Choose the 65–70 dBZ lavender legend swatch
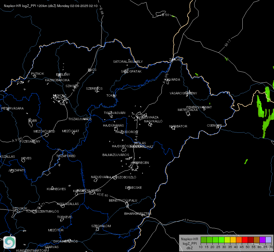 (x=268, y=240)
